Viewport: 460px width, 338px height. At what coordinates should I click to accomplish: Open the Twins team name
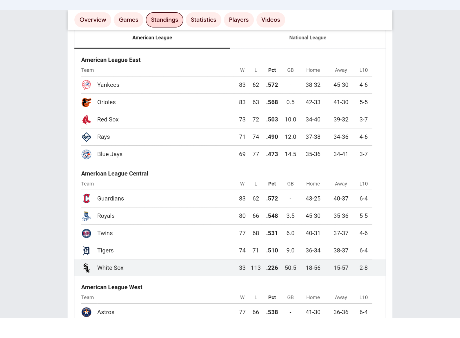pyautogui.click(x=105, y=233)
